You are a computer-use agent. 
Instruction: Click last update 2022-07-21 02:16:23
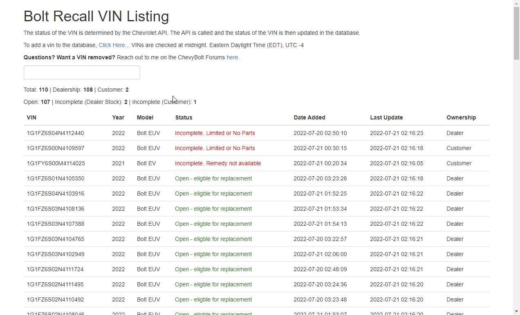point(397,133)
